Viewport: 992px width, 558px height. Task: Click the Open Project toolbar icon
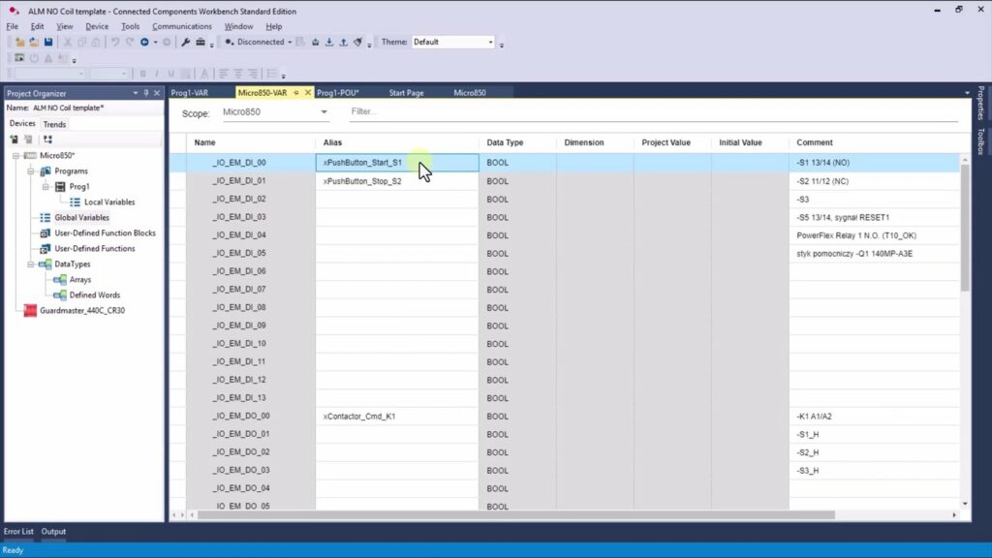34,43
